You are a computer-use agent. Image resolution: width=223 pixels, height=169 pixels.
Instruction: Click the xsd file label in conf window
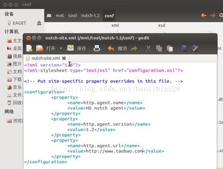pyautogui.click(x=162, y=25)
